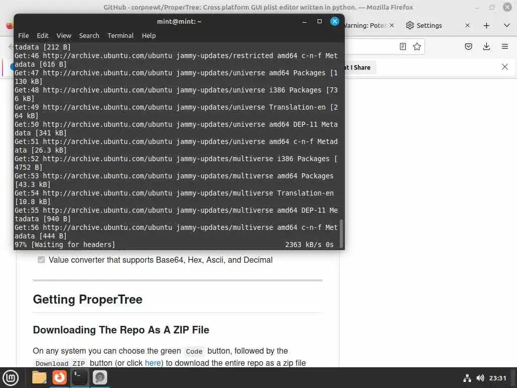Click the 'Code' inline text

click(x=194, y=352)
